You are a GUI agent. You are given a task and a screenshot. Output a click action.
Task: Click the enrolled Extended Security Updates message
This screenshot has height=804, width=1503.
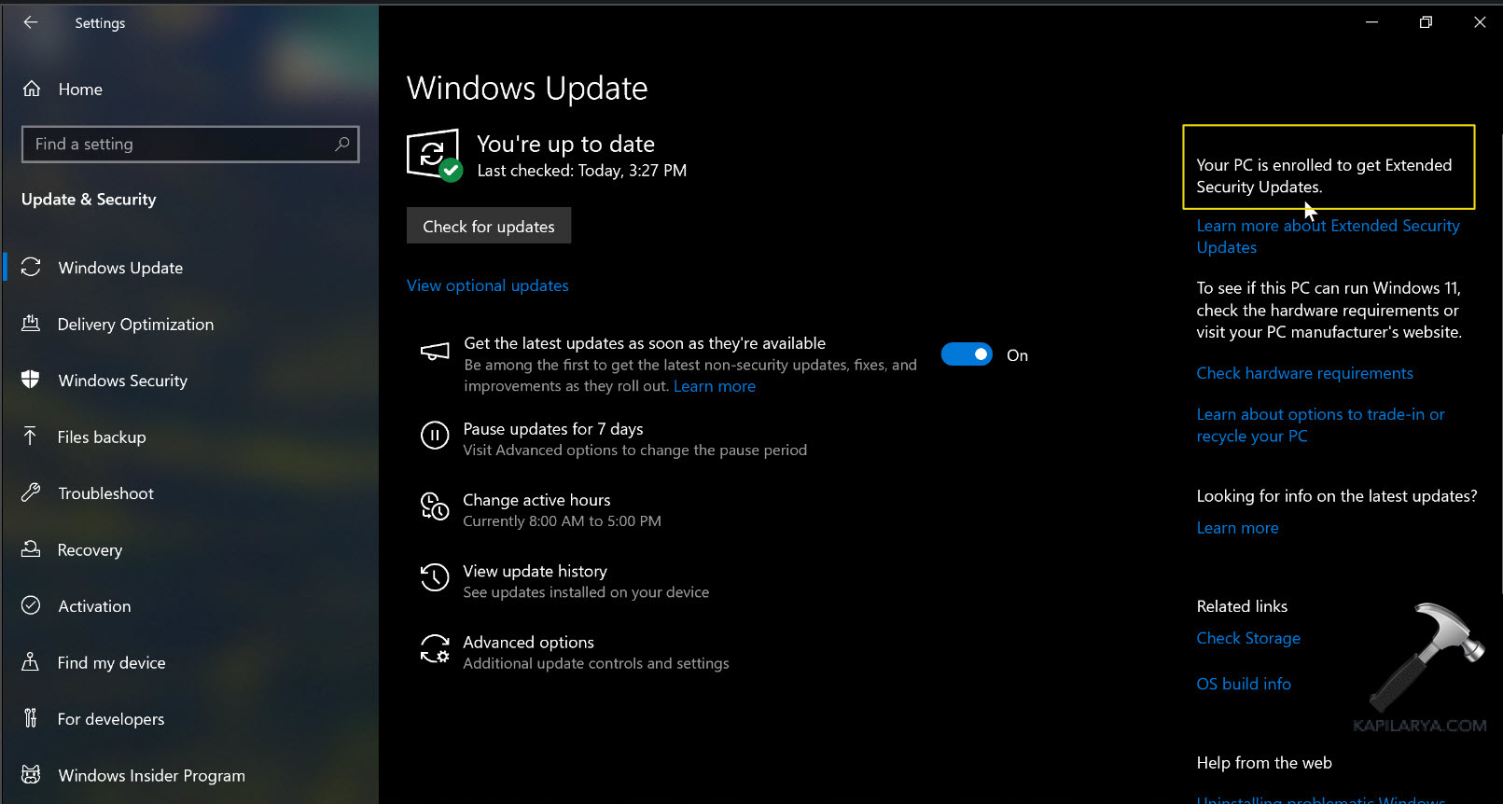point(1324,175)
